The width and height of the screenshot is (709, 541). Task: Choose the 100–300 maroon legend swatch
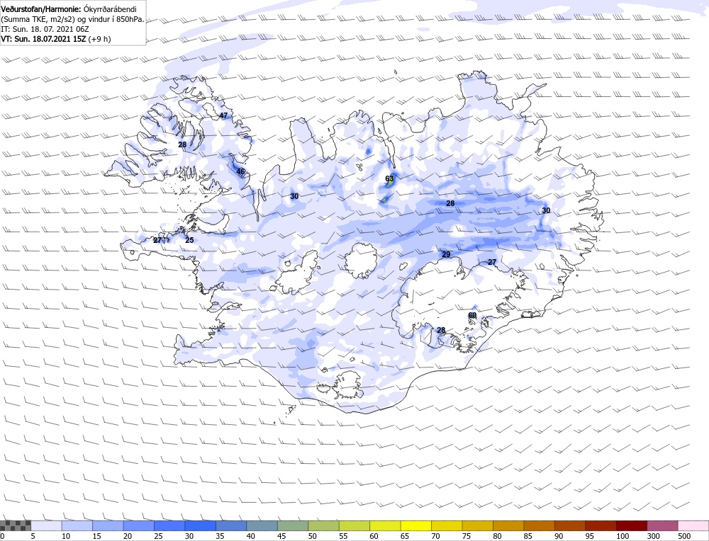pyautogui.click(x=632, y=525)
